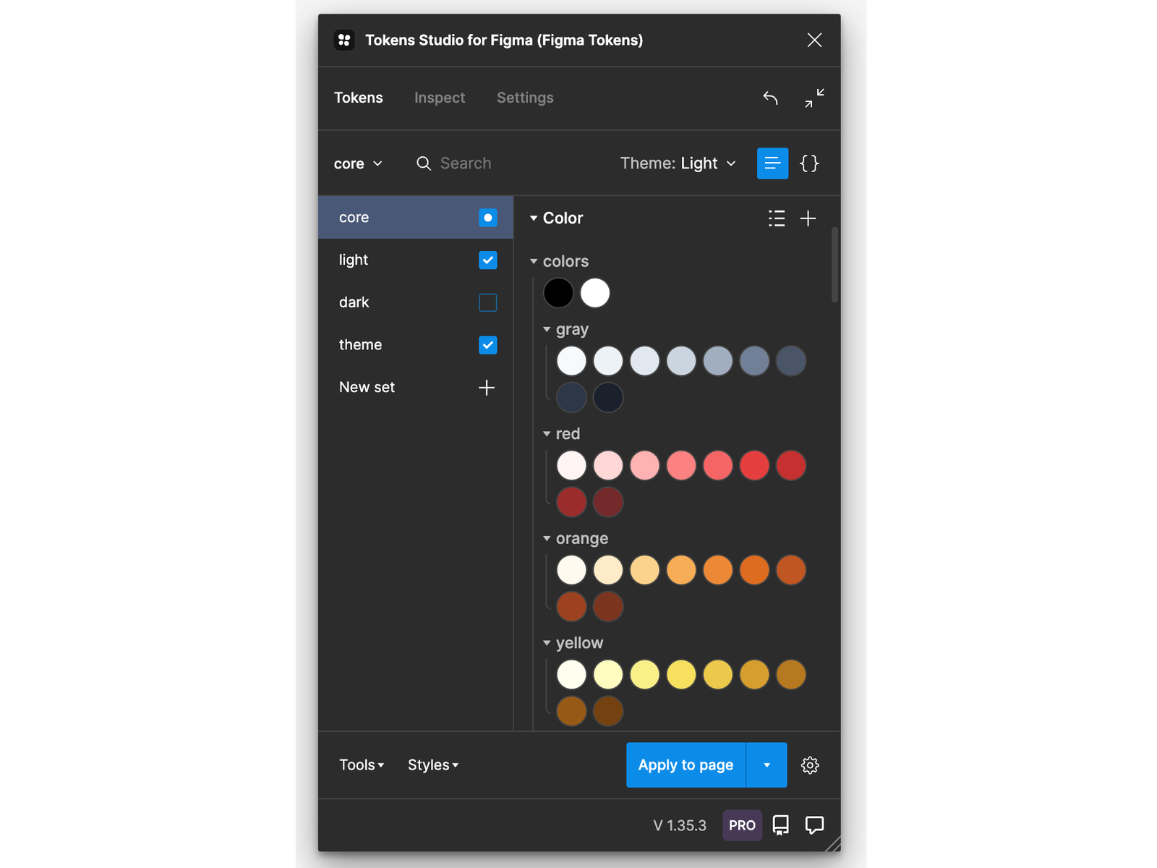The image size is (1157, 868).
Task: Select the darkest yellow swatch
Action: [608, 710]
